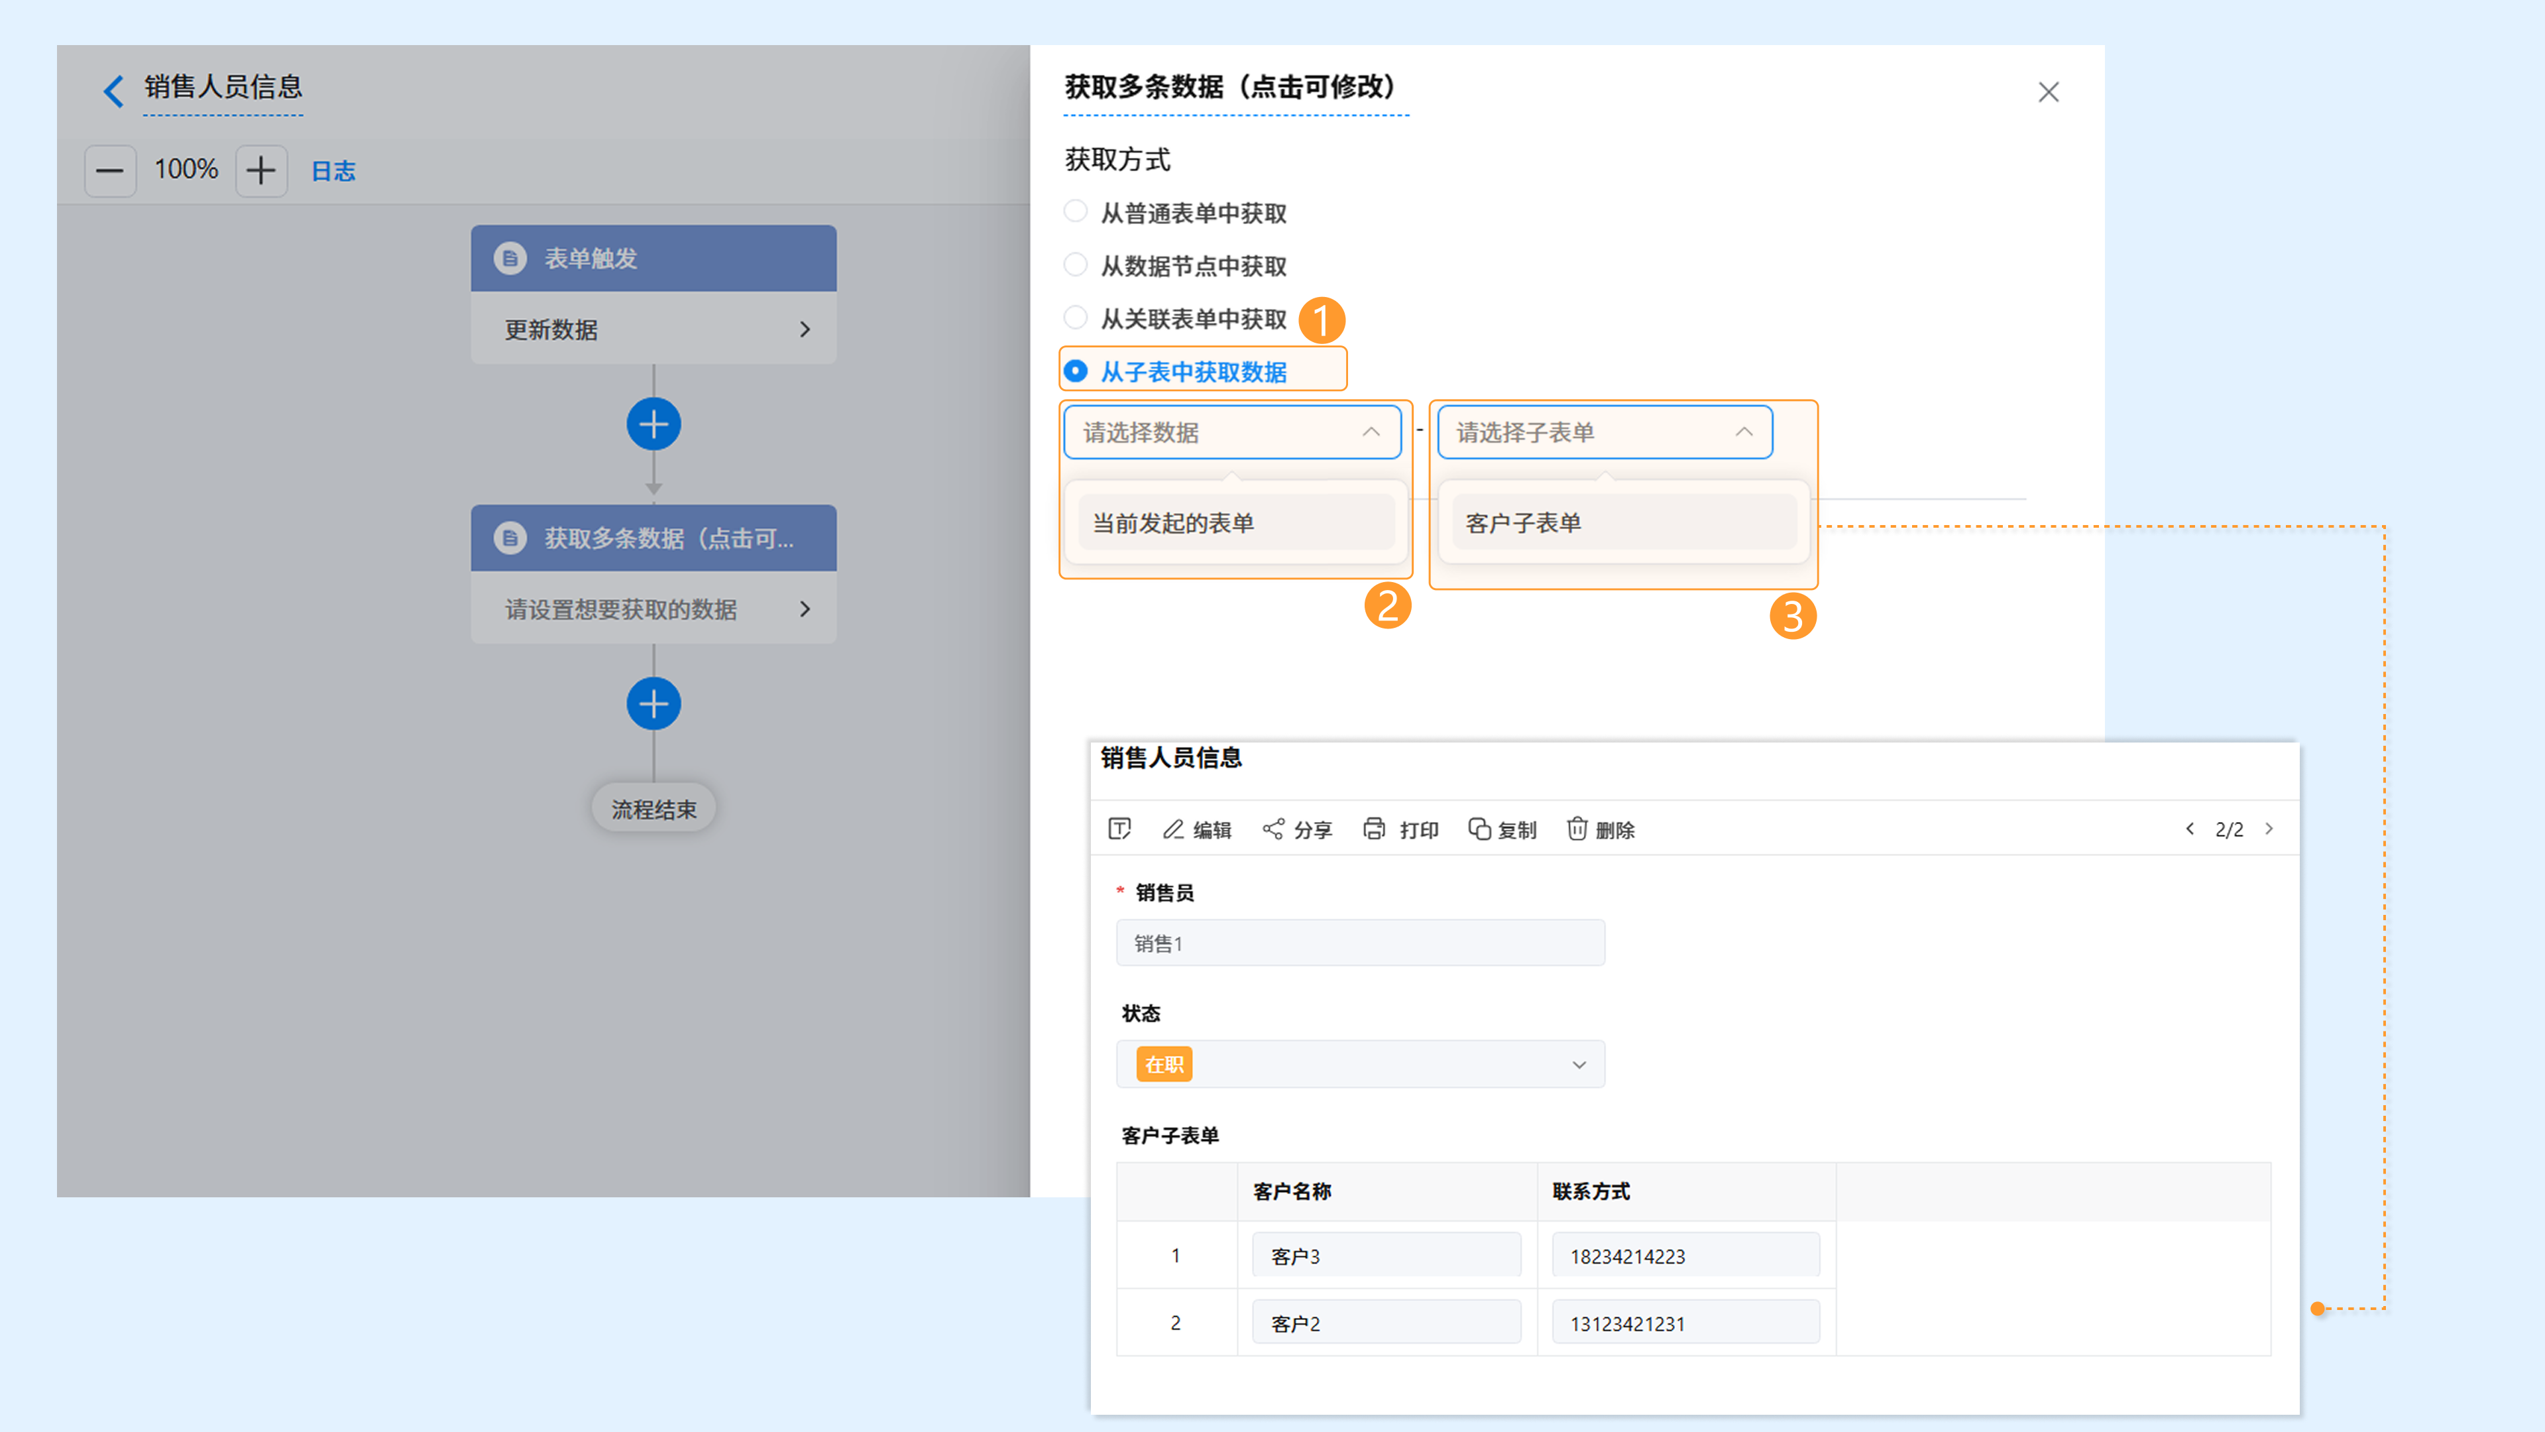Select 从数据节点中获取 radio option
The width and height of the screenshot is (2545, 1432).
click(1076, 264)
